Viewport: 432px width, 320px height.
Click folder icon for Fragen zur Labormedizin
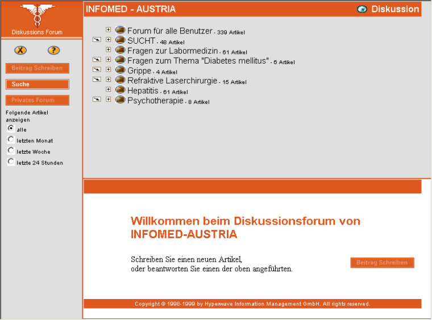click(x=120, y=50)
